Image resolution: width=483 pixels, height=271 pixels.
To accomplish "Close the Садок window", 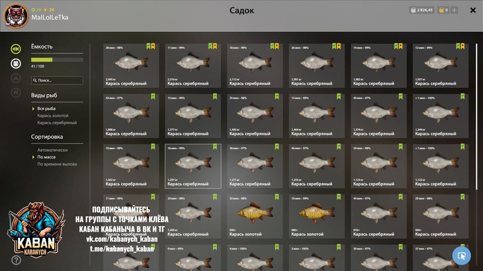I will 473,10.
